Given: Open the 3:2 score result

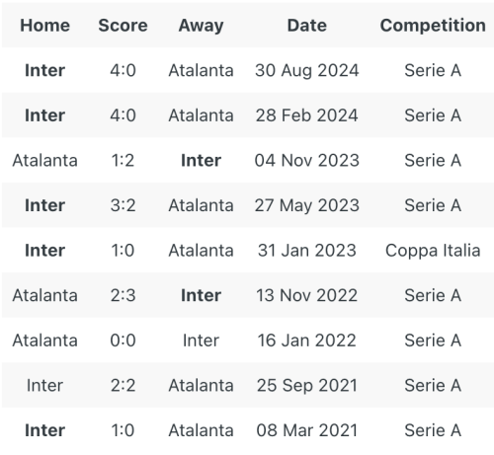Looking at the screenshot, I should click(123, 205).
